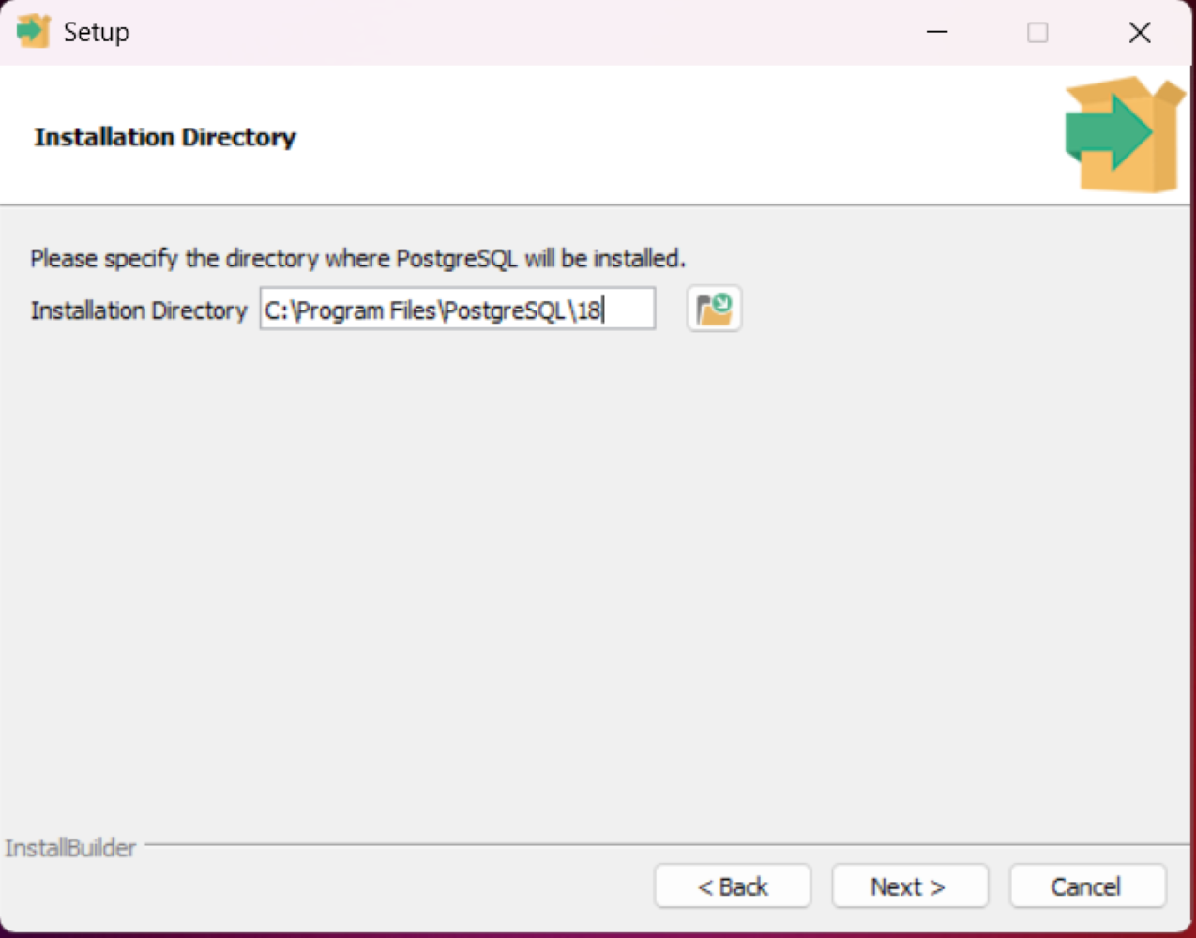
Task: Cancel the PostgreSQL setup
Action: point(1087,885)
